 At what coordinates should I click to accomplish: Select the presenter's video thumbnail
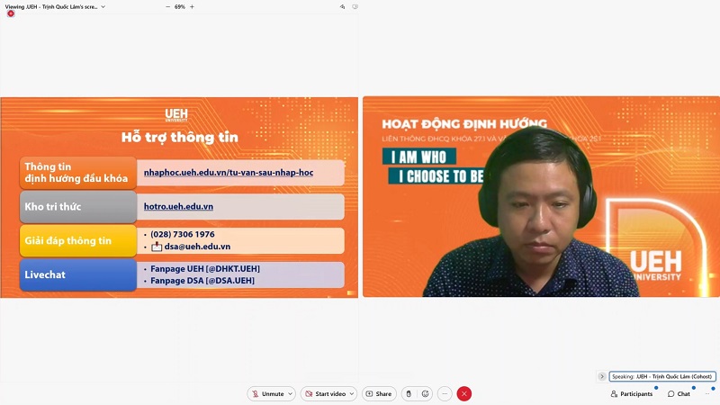541,196
